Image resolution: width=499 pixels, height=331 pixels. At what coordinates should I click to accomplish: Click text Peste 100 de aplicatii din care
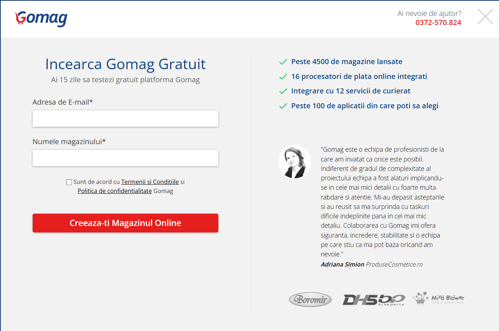point(365,106)
